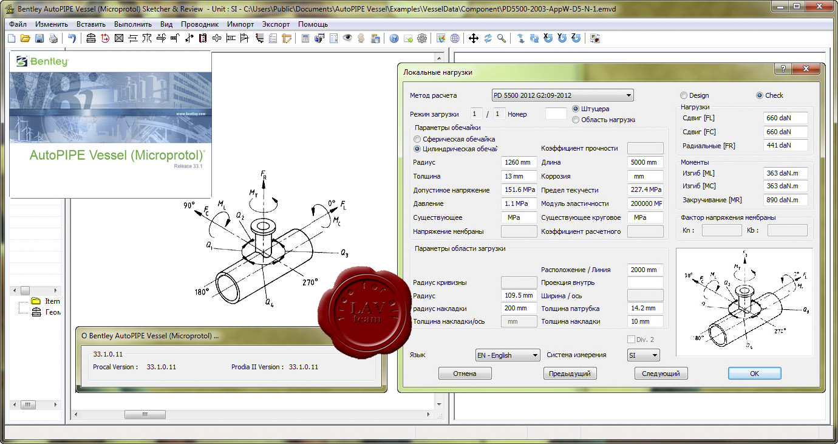Click the last toolbar swap-colors icon
The image size is (838, 444).
click(x=594, y=38)
